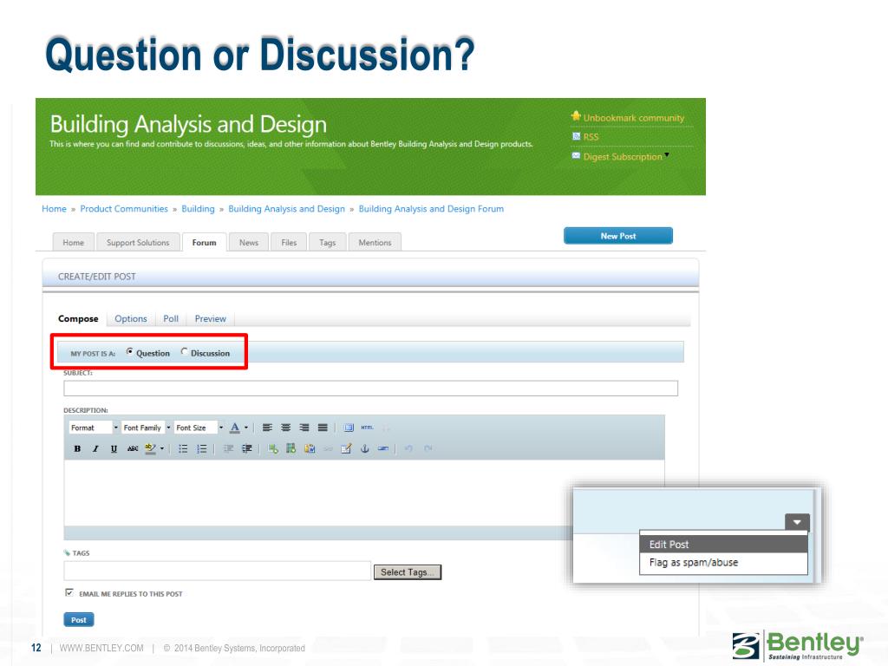Click the edit note pencil icon

(x=346, y=448)
